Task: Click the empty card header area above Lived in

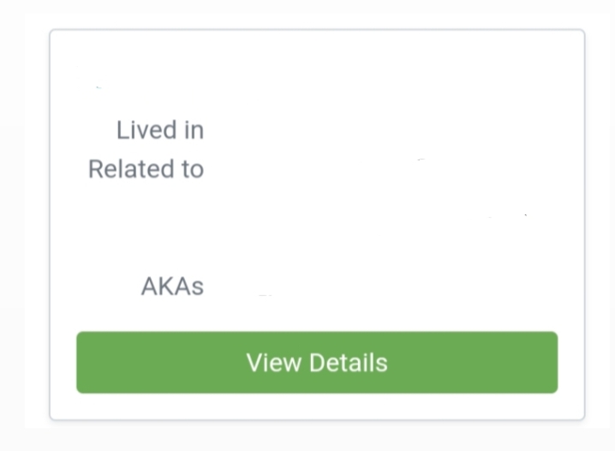Action: pos(317,75)
